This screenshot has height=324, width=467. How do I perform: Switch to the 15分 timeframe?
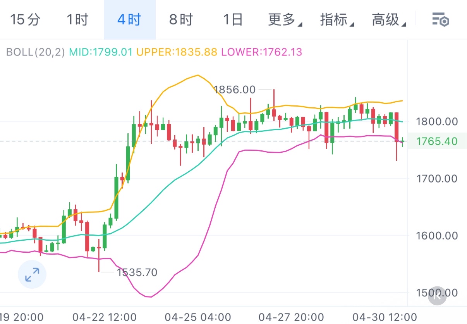[x=25, y=19]
